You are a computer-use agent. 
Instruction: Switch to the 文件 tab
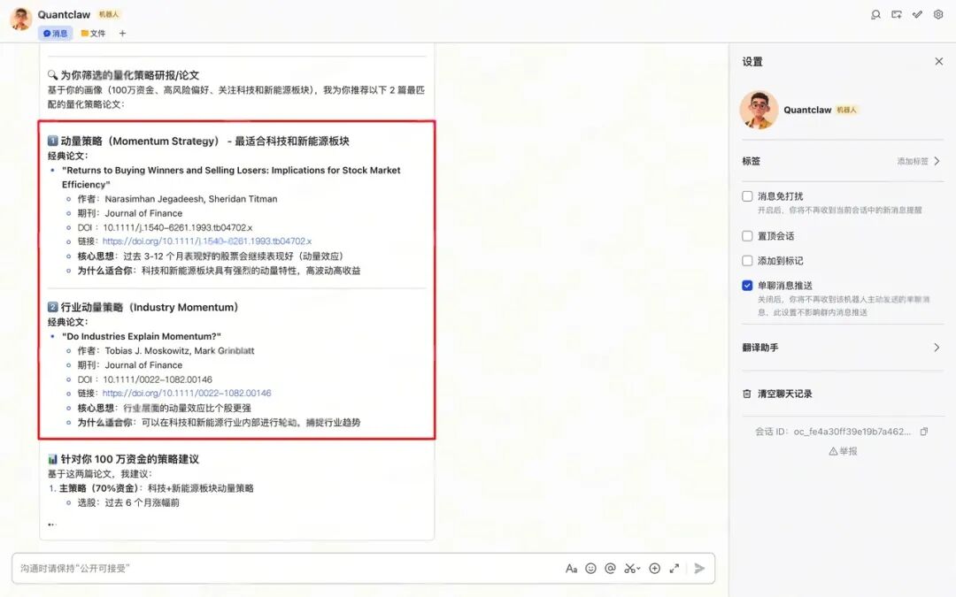(x=93, y=34)
